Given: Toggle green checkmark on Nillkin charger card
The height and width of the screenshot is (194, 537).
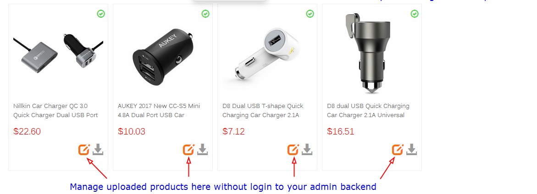Looking at the screenshot, I should 101,14.
